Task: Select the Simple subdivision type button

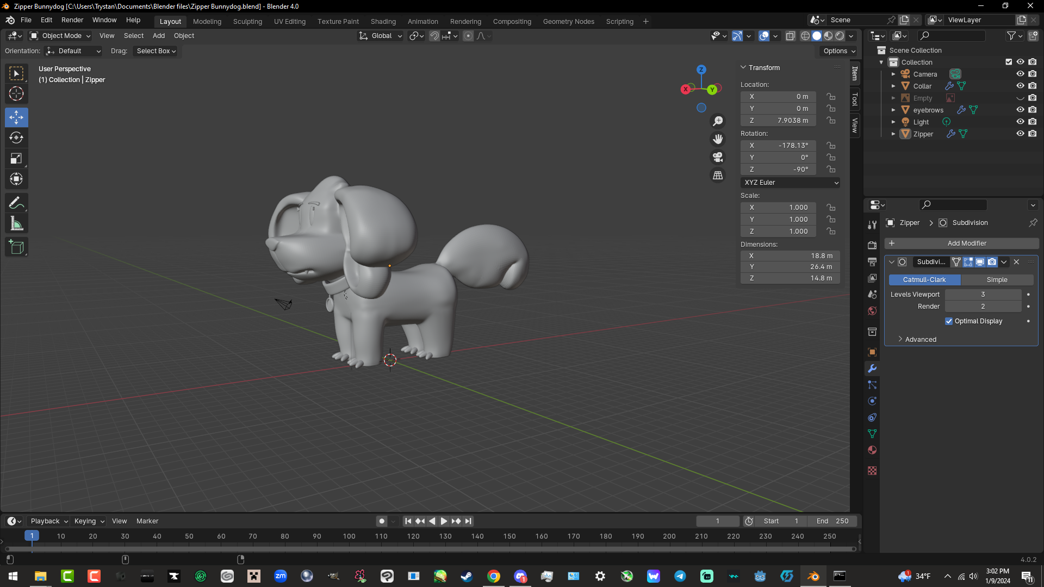Action: (997, 280)
